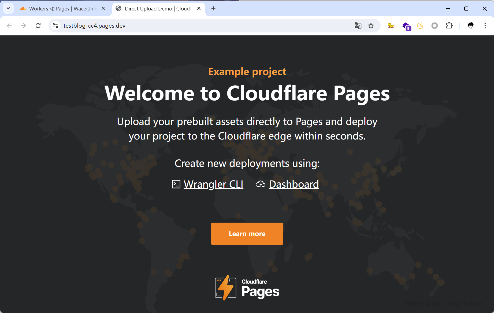Open the Extensions puzzle piece menu
Image resolution: width=494 pixels, height=313 pixels.
[449, 26]
